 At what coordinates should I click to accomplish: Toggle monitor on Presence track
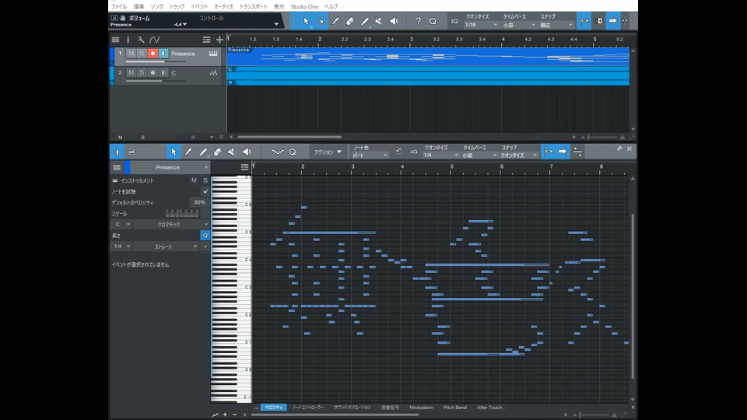coord(163,54)
